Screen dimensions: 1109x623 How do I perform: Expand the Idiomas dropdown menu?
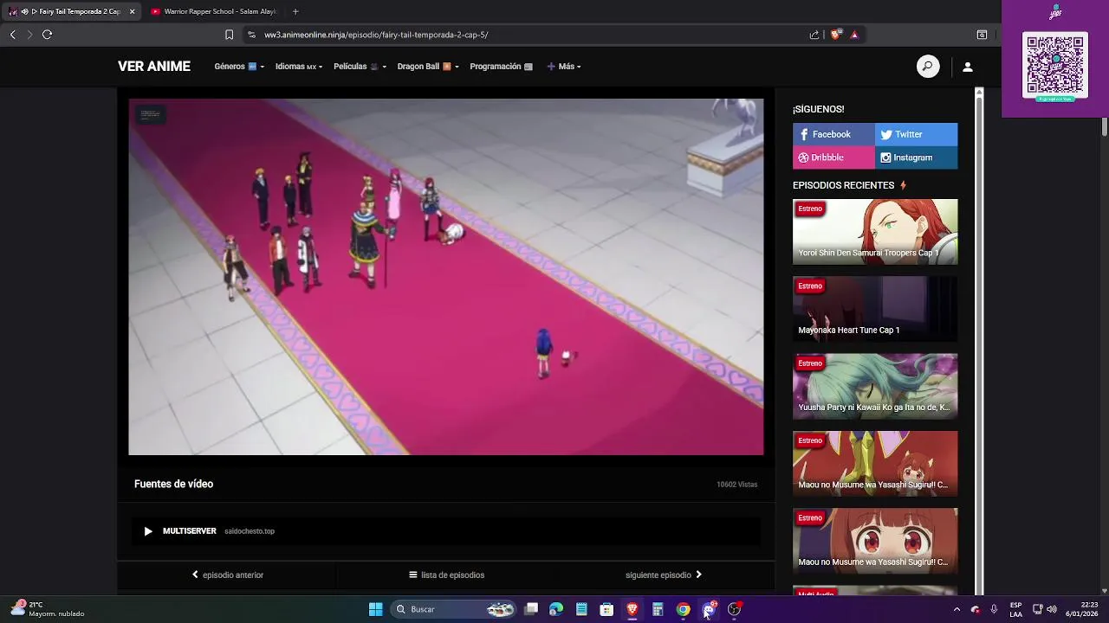click(299, 67)
